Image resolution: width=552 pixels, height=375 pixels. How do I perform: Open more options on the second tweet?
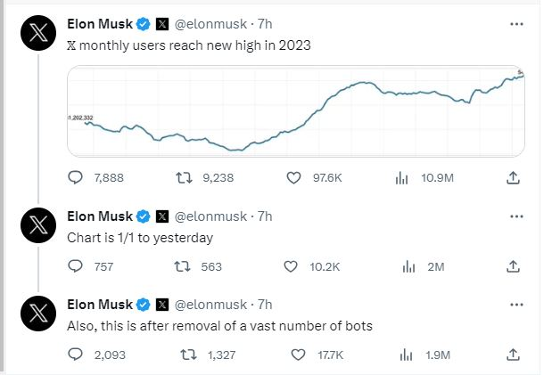coord(515,216)
